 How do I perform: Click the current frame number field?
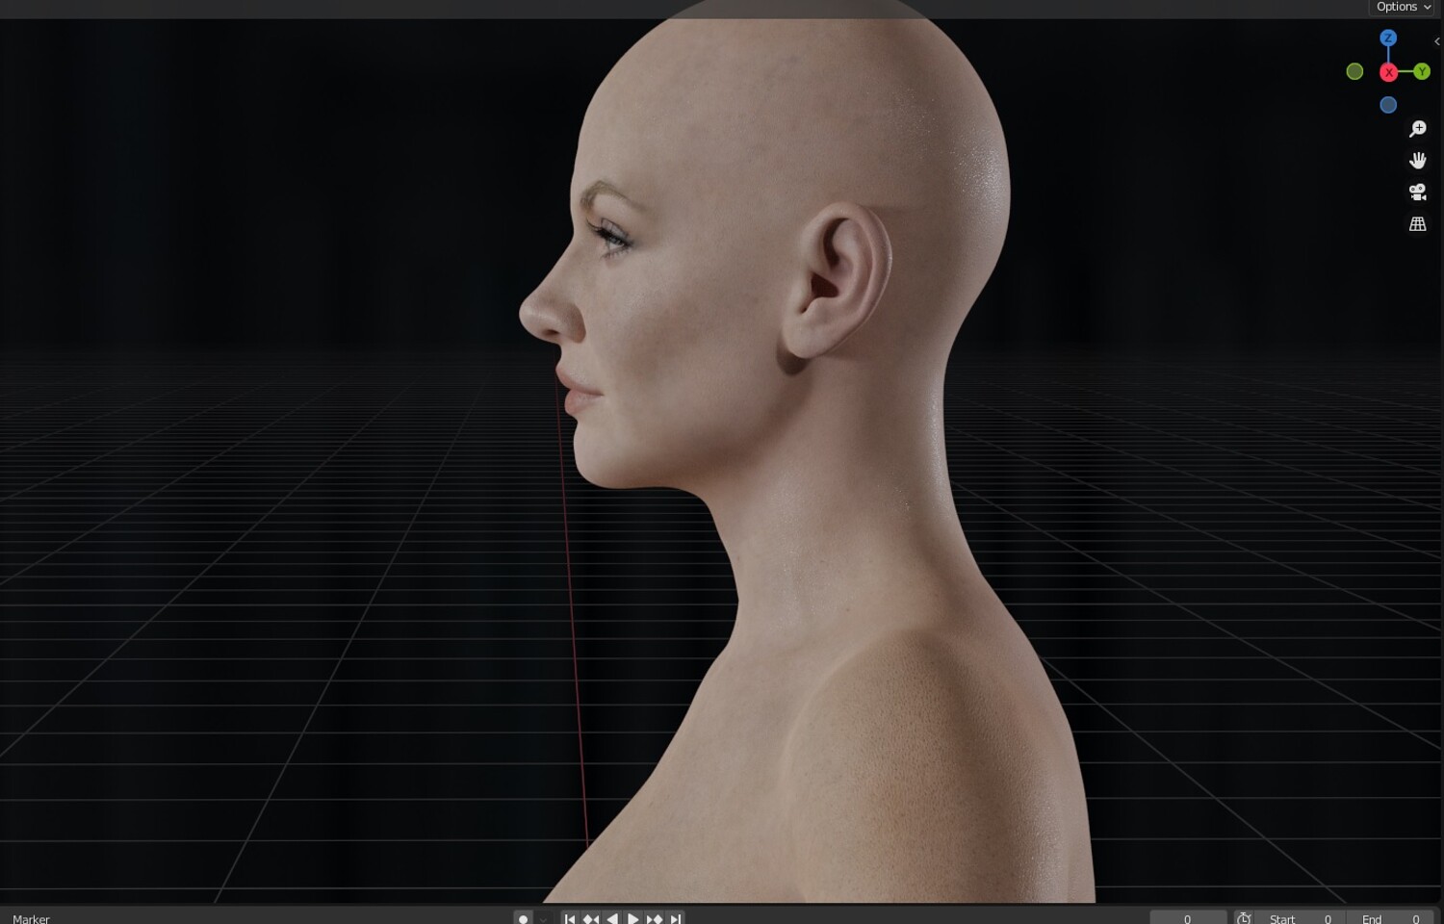pyautogui.click(x=1188, y=918)
